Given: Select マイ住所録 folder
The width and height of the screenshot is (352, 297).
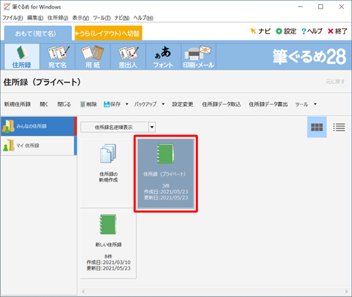Looking at the screenshot, I should pos(39,146).
